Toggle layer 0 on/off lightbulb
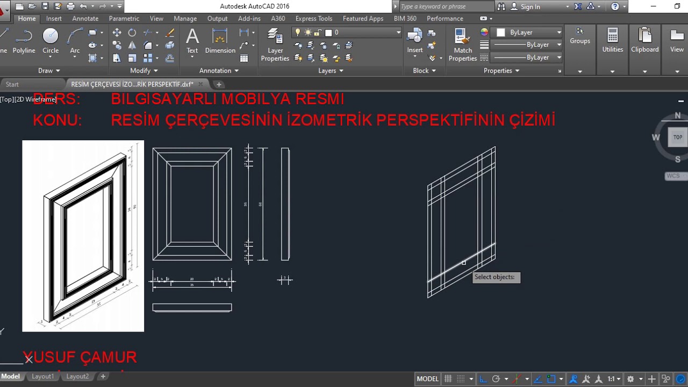 click(298, 32)
